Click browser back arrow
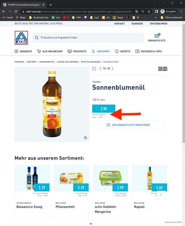 click(4, 11)
